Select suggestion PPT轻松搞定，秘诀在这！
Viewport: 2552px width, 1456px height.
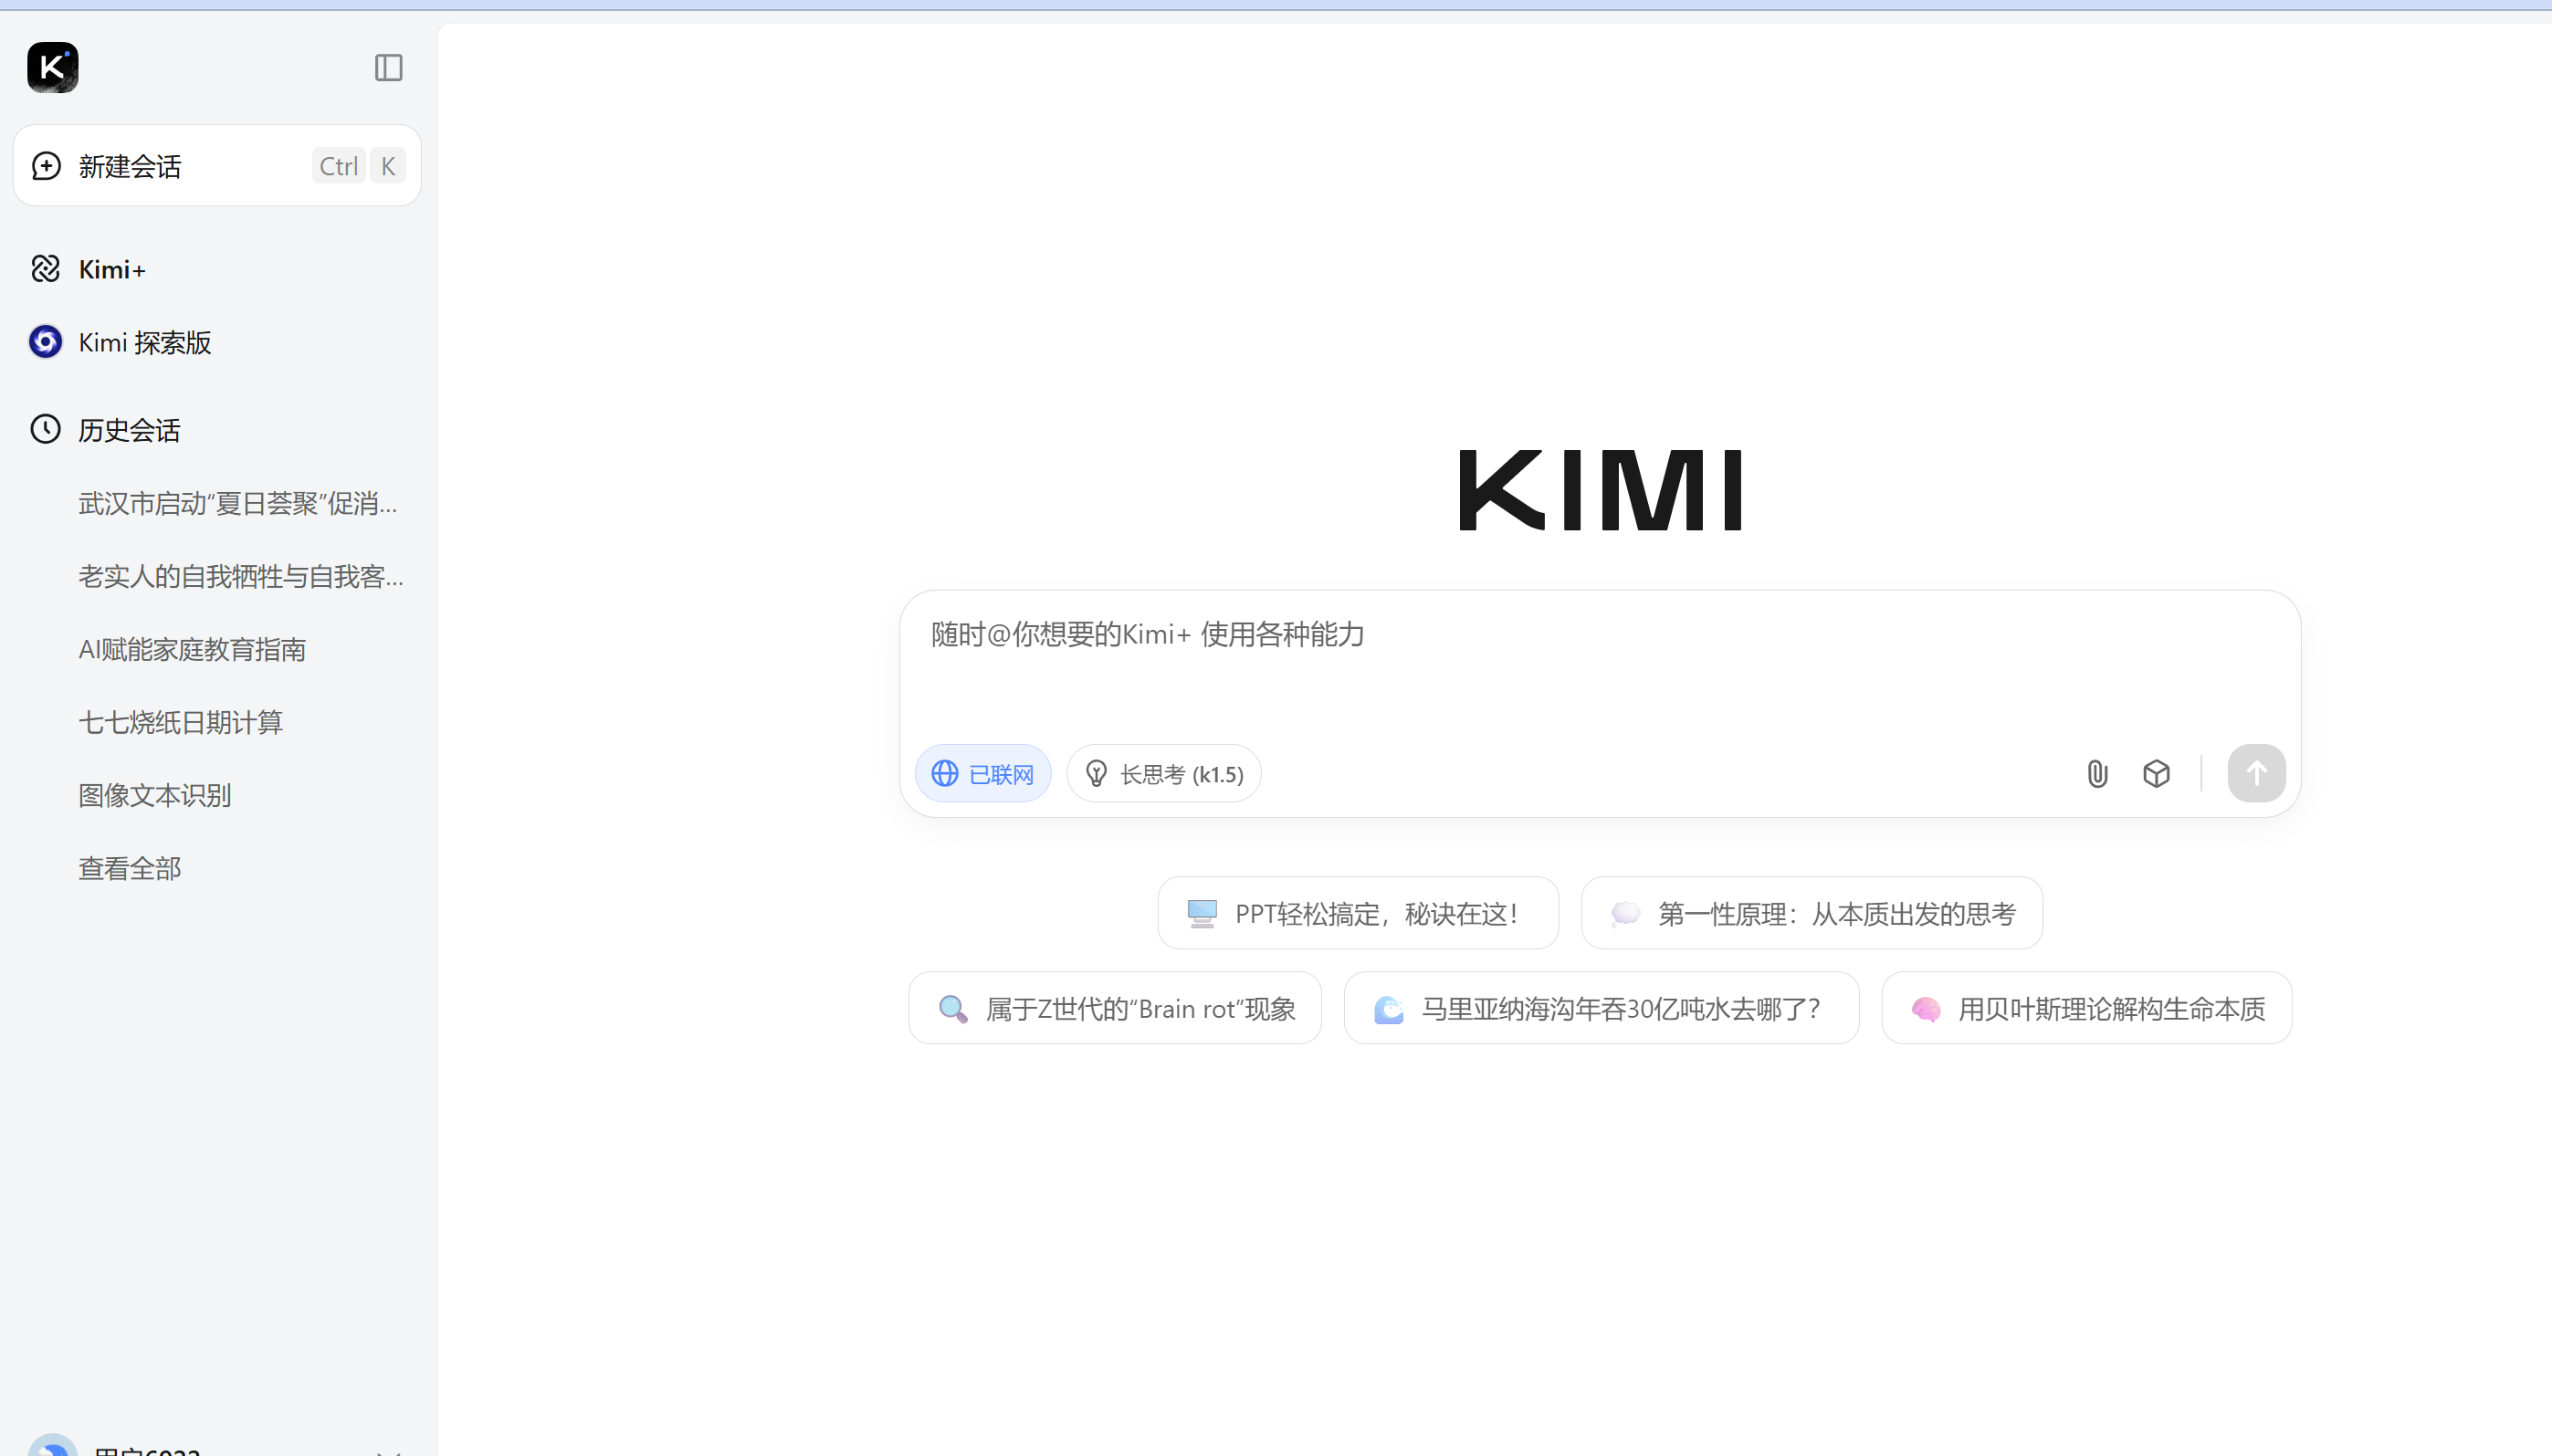tap(1358, 914)
